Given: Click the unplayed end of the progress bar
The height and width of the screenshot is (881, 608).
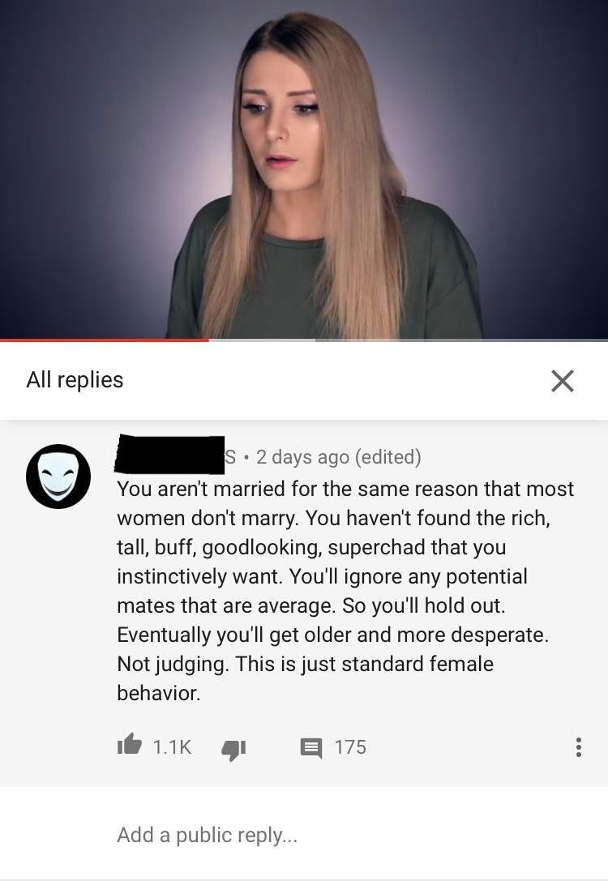Looking at the screenshot, I should 462,340.
